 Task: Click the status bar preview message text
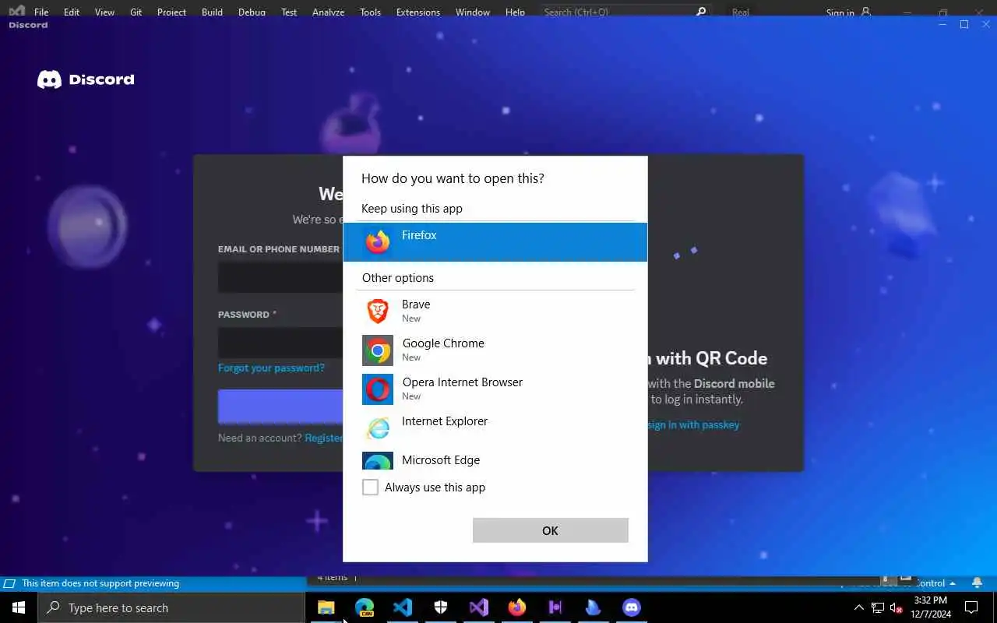[x=100, y=583]
